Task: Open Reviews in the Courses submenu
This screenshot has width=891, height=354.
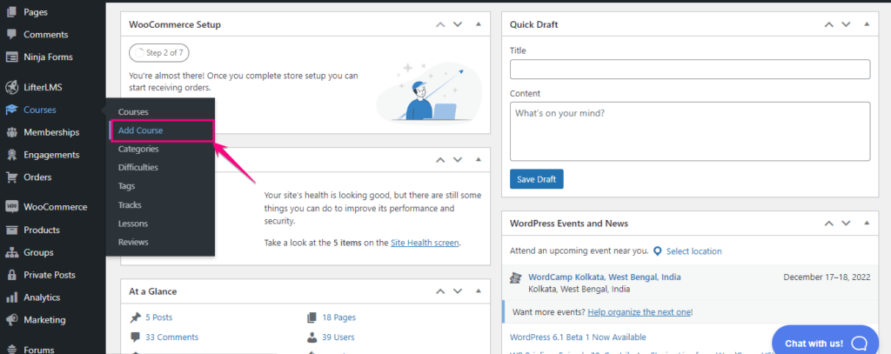Action: pyautogui.click(x=133, y=242)
